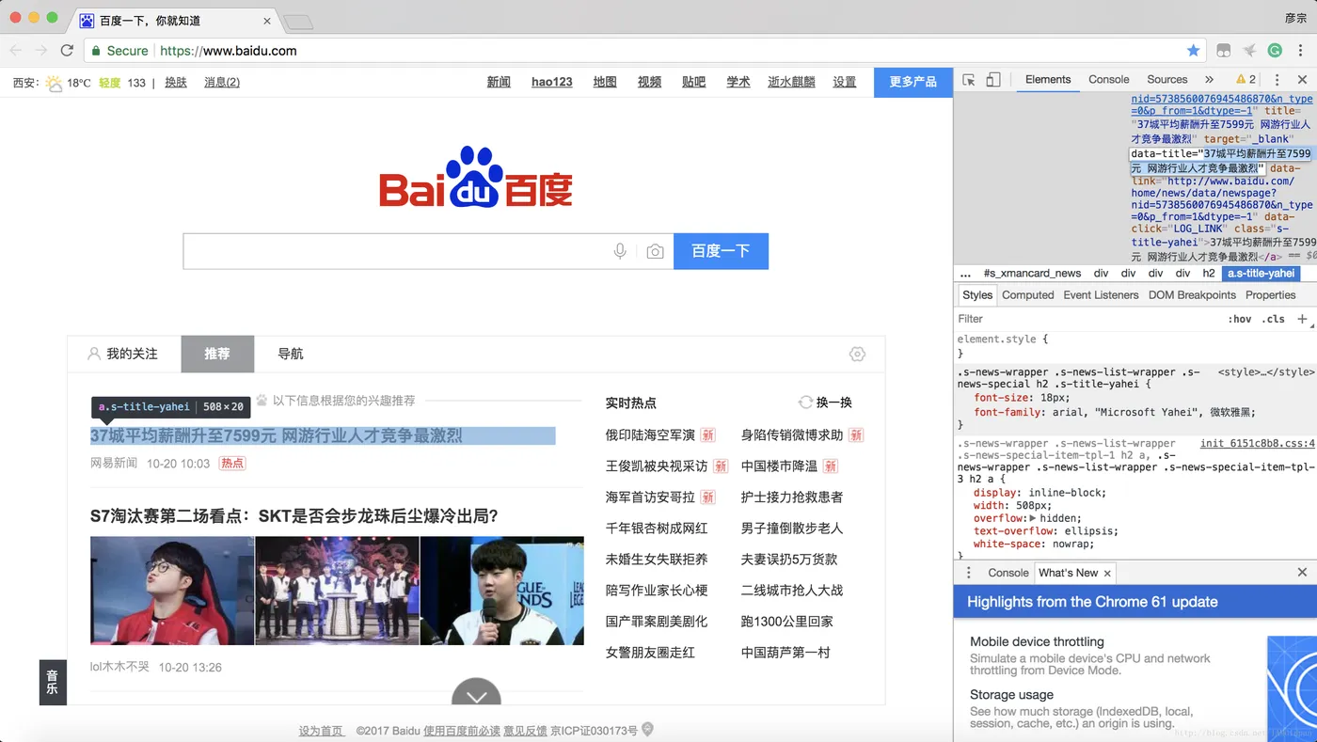Click the 换肤 link

176,83
